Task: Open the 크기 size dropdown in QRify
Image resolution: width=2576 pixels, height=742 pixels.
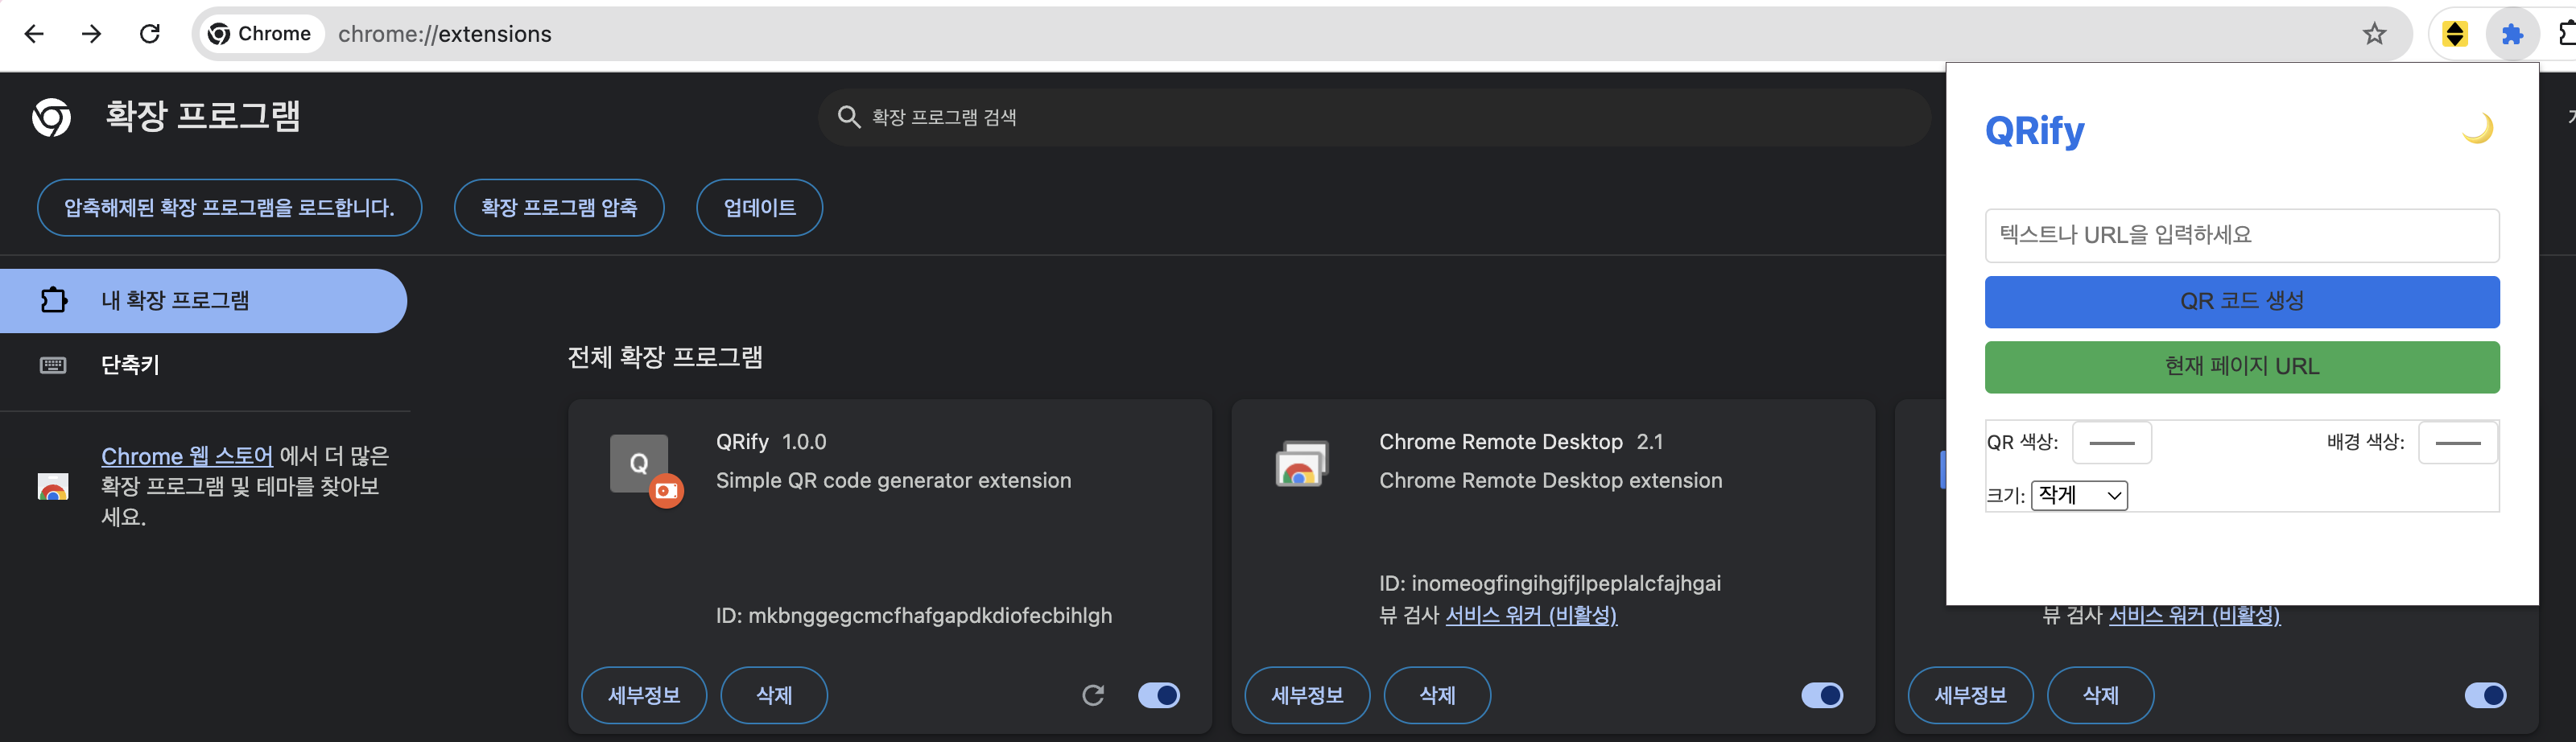Action: pos(2079,495)
